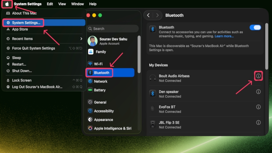Click the Wi-Fi sidebar icon
The height and width of the screenshot is (153, 272).
(x=90, y=64)
